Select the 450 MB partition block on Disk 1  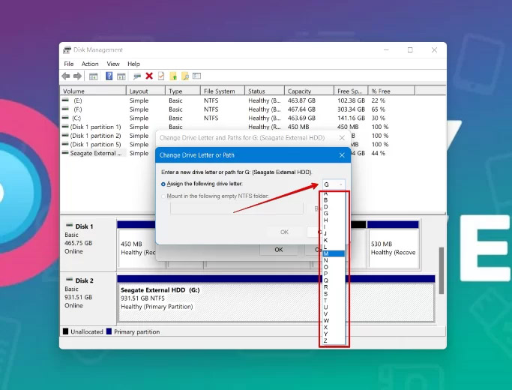pos(137,248)
